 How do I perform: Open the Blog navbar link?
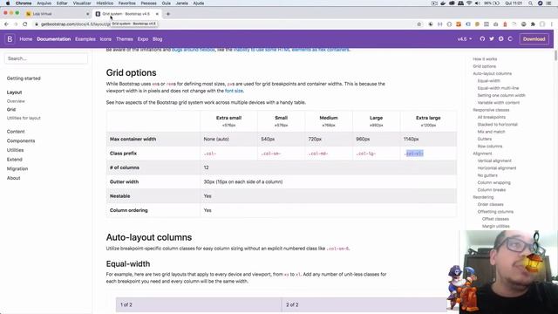(157, 39)
